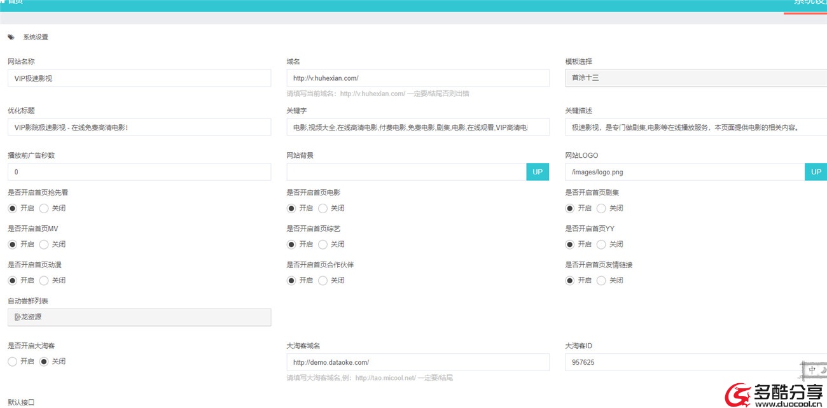Image resolution: width=827 pixels, height=408 pixels.
Task: Select 开启 for 是否开启首页MV
Action: point(13,244)
